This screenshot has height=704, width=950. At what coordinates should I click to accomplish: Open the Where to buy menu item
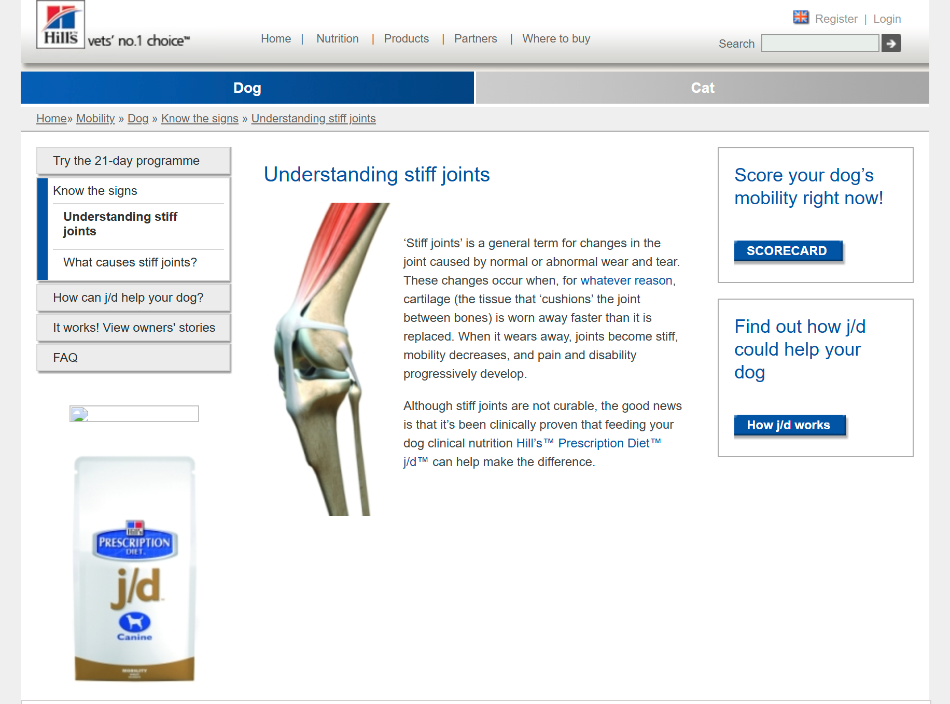[556, 39]
